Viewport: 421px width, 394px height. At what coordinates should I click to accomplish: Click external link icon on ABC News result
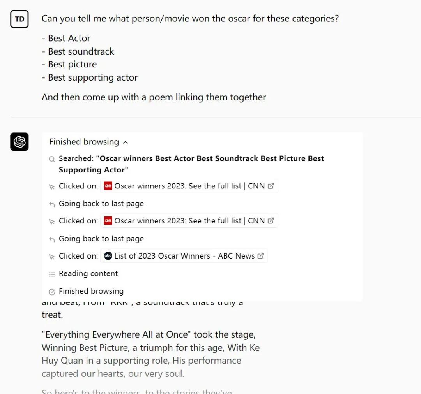(x=260, y=256)
